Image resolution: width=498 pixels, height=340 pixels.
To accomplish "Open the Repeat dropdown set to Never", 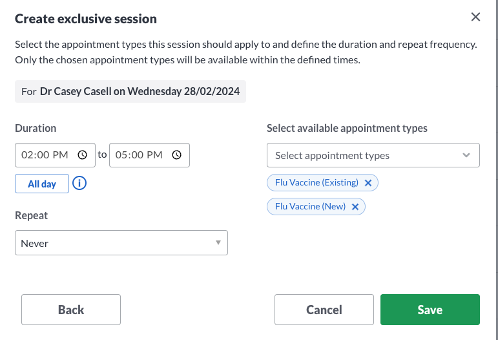I will [121, 243].
